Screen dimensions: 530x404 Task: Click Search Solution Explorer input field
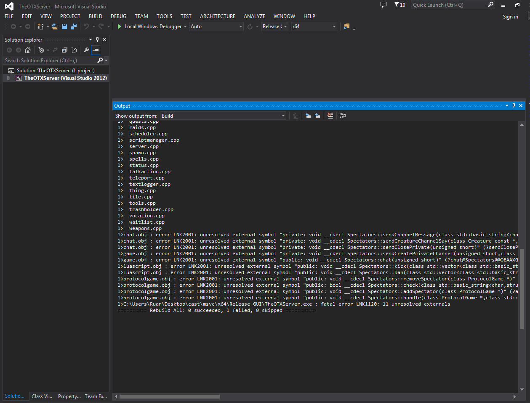click(50, 60)
